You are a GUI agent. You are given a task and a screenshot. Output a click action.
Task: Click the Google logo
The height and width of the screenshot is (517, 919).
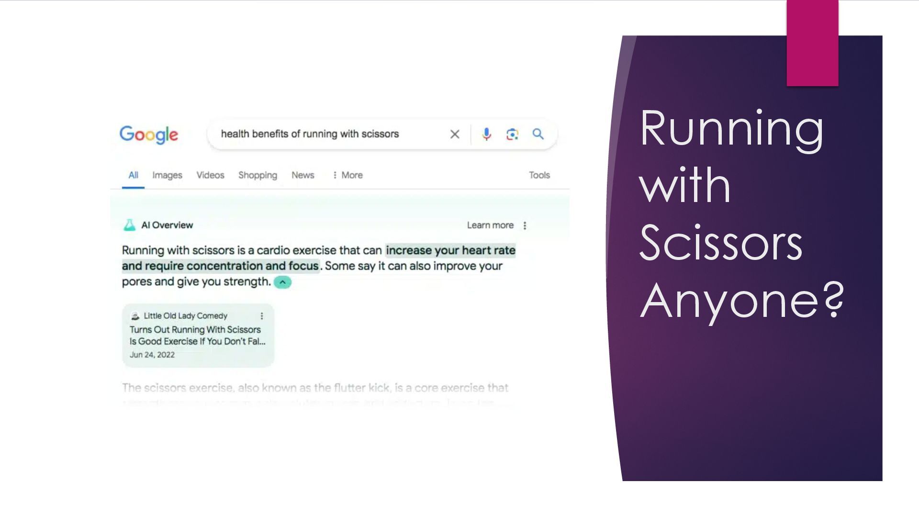click(x=148, y=135)
